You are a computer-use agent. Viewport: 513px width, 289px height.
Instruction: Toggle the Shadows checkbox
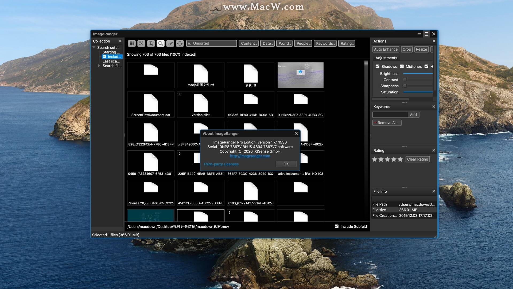click(378, 66)
